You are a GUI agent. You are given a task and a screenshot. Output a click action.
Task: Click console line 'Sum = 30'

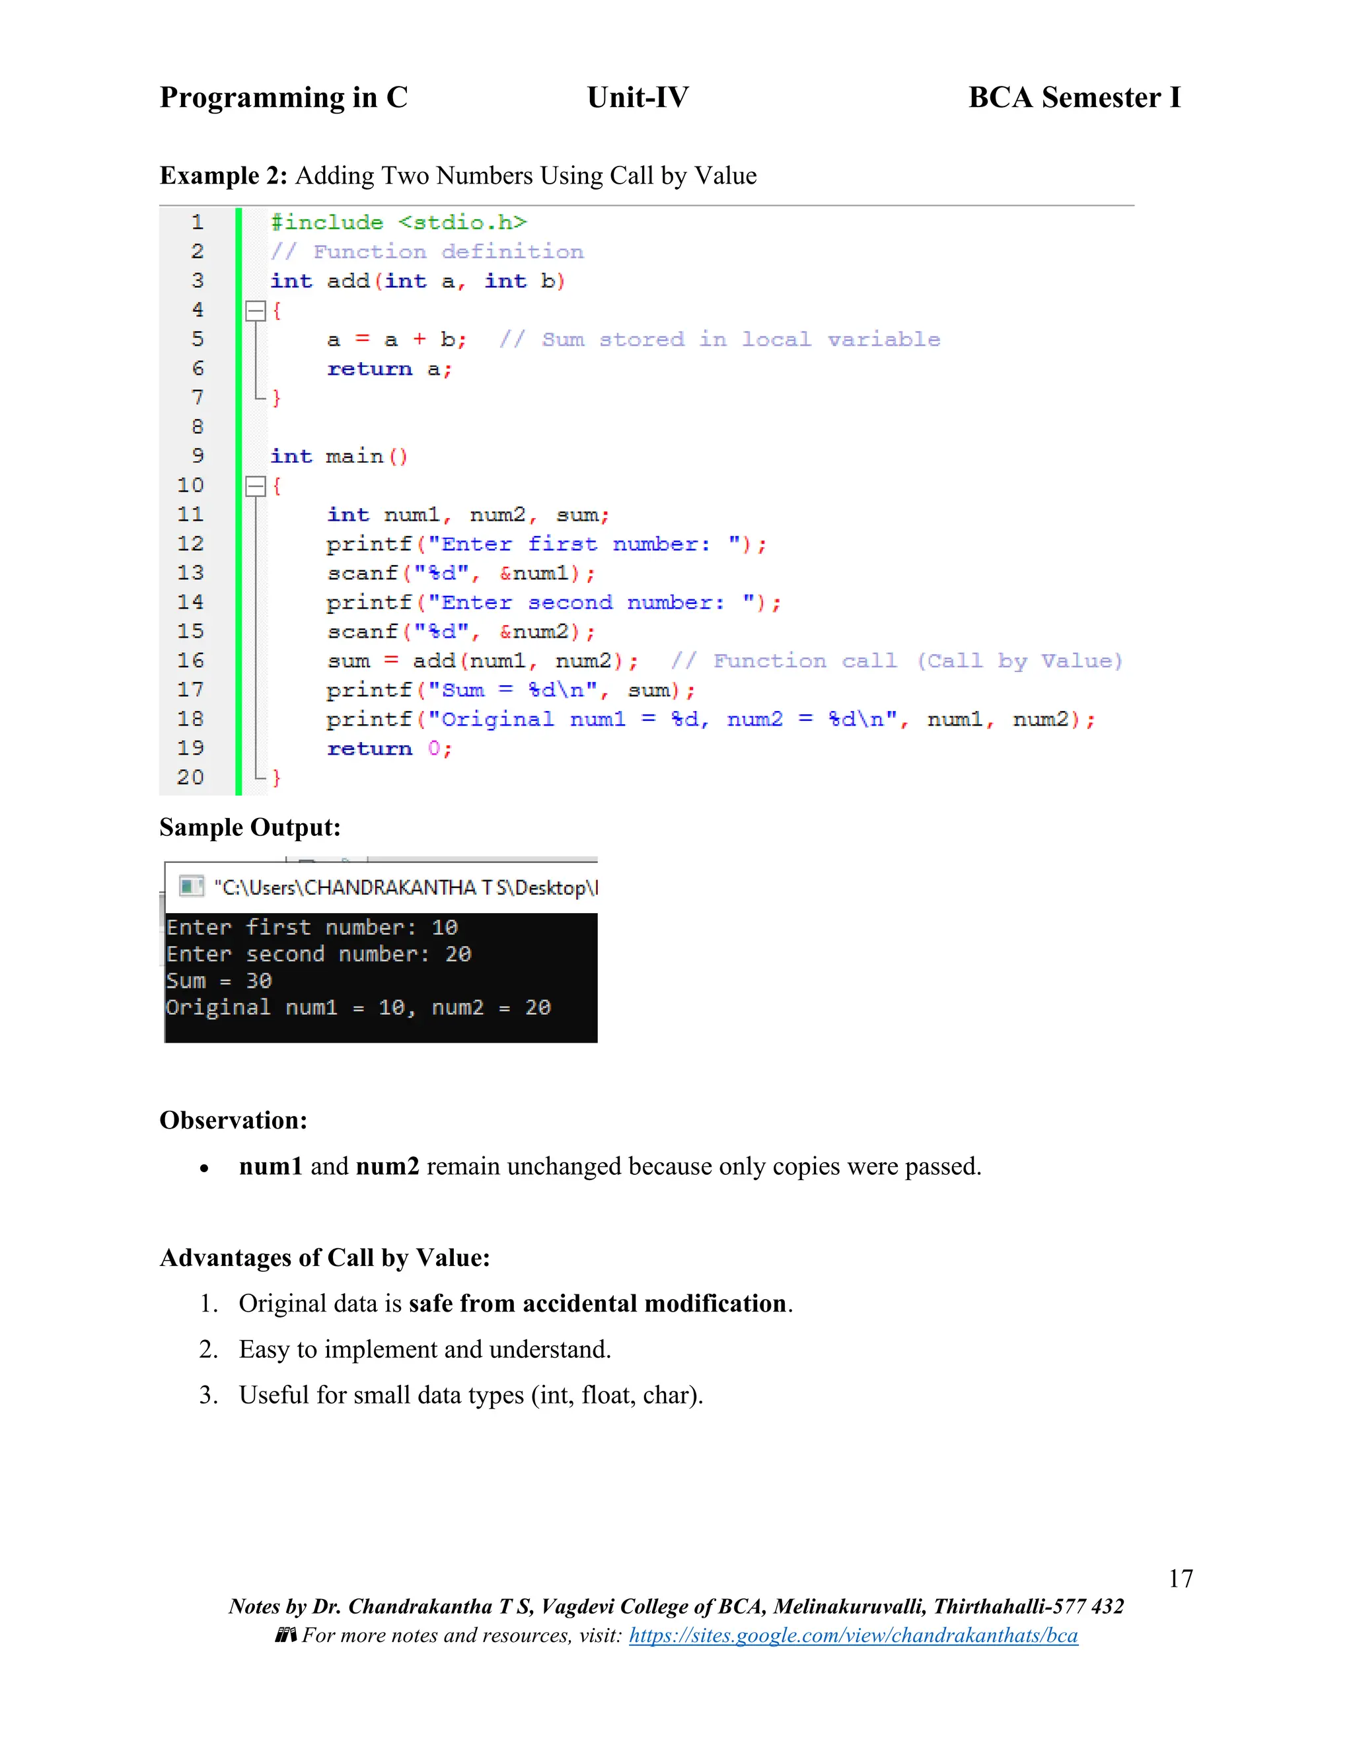point(219,981)
